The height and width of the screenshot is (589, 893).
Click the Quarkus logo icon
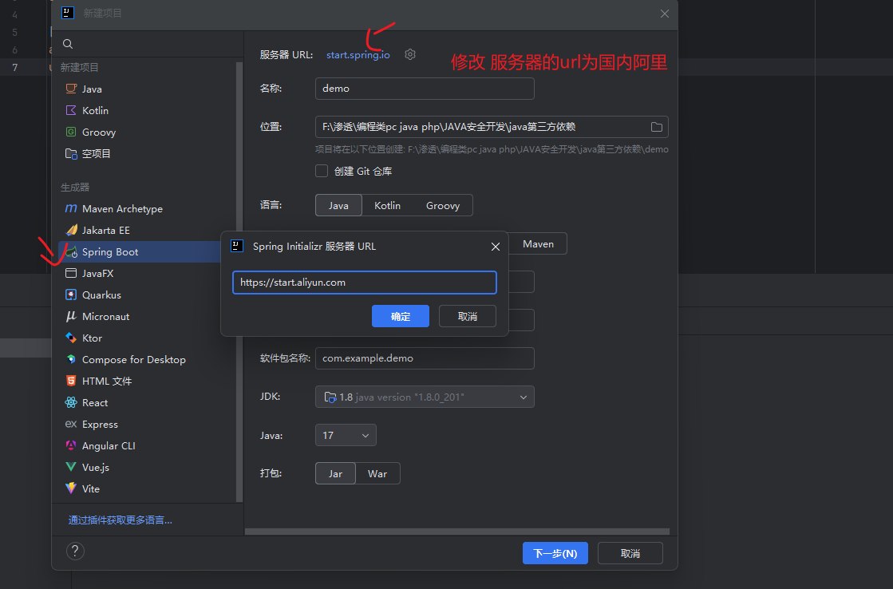point(71,294)
